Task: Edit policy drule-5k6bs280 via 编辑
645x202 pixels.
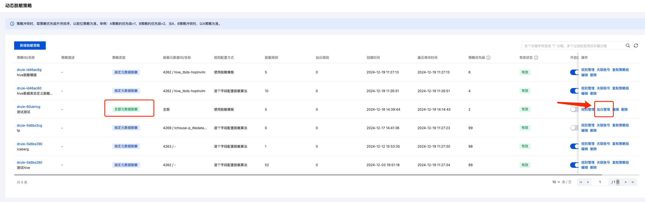Action: pyautogui.click(x=585, y=168)
